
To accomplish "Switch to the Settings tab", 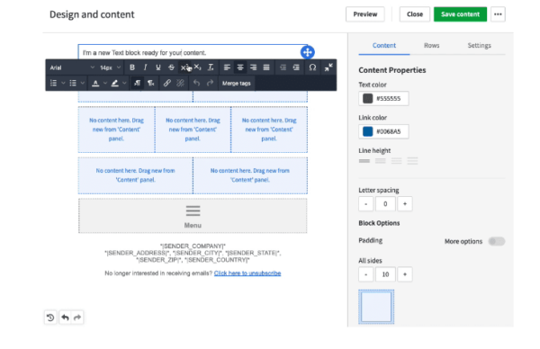I will 479,46.
